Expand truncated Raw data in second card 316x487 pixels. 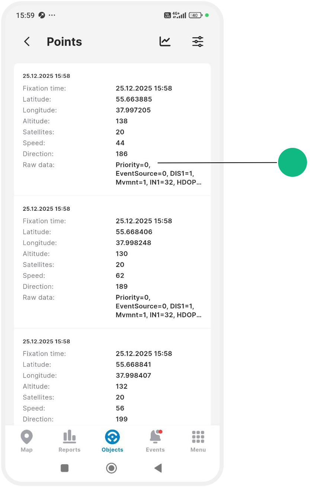pyautogui.click(x=159, y=306)
